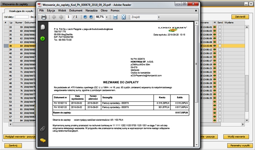Switch to the Oczekujące do wysyłki tab
This screenshot has width=255, height=150.
click(x=21, y=11)
